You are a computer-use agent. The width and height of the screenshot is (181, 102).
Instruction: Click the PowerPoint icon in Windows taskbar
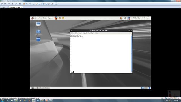pos(47,101)
